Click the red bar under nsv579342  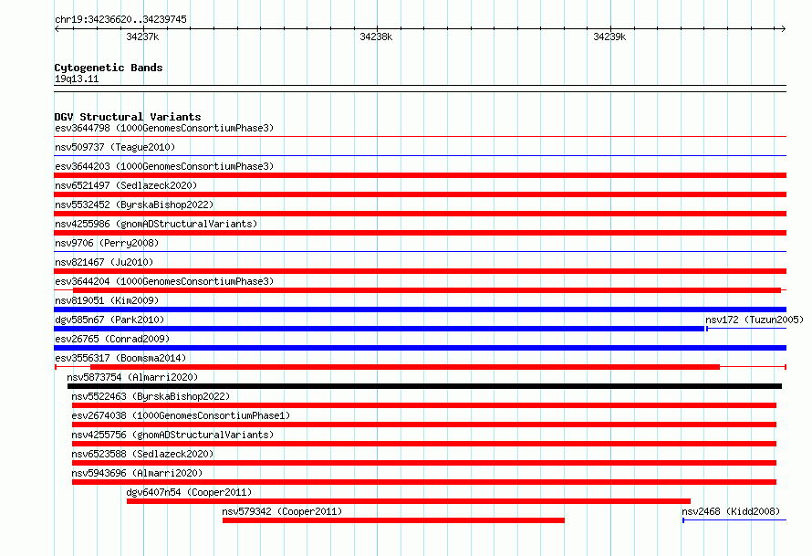coord(393,520)
